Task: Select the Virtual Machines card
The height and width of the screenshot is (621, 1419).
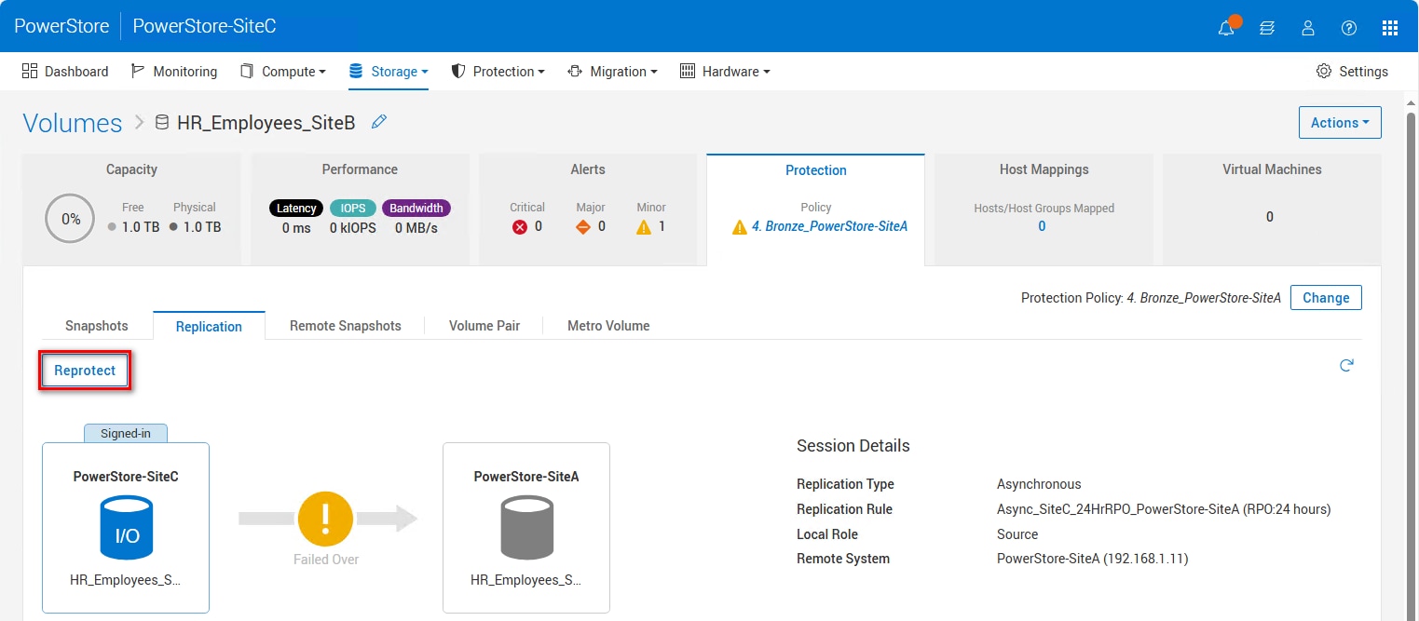Action: click(x=1272, y=209)
